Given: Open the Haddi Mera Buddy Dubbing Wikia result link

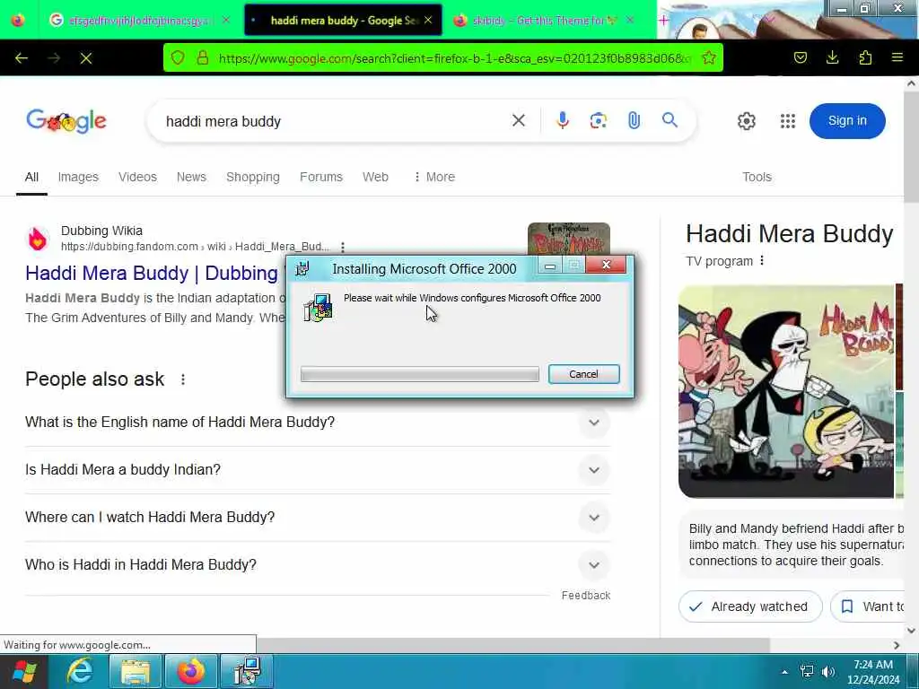Looking at the screenshot, I should [151, 273].
